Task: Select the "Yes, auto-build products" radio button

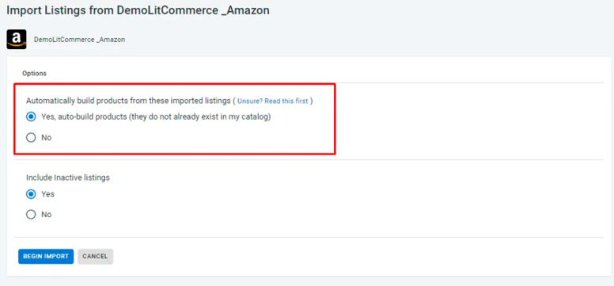Action: pos(31,117)
